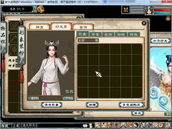Click the 加为好友 add friend button
Image resolution: width=172 pixels, height=129 pixels.
160,41
